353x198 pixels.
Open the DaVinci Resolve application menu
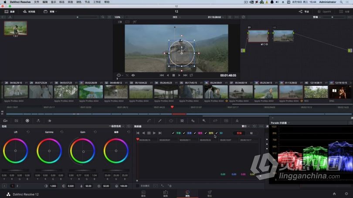tap(20, 2)
